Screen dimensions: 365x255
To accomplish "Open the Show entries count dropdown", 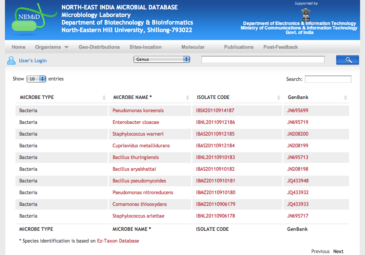I will 36,79.
